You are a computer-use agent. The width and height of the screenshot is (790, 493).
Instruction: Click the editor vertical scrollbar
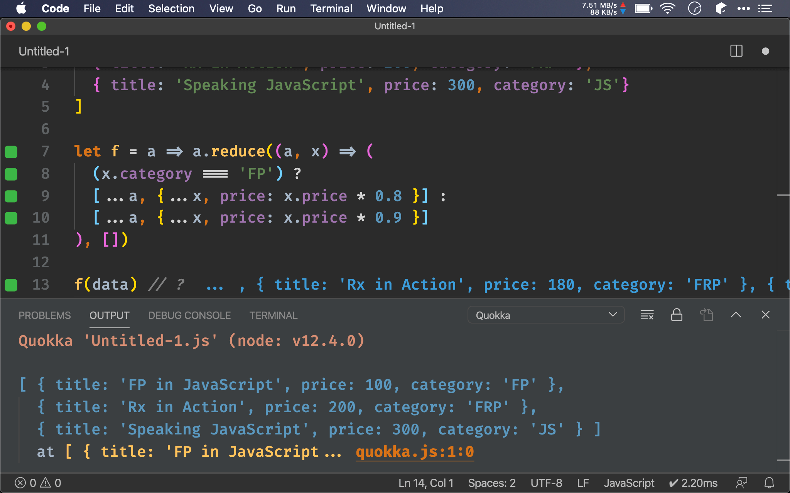pos(783,183)
